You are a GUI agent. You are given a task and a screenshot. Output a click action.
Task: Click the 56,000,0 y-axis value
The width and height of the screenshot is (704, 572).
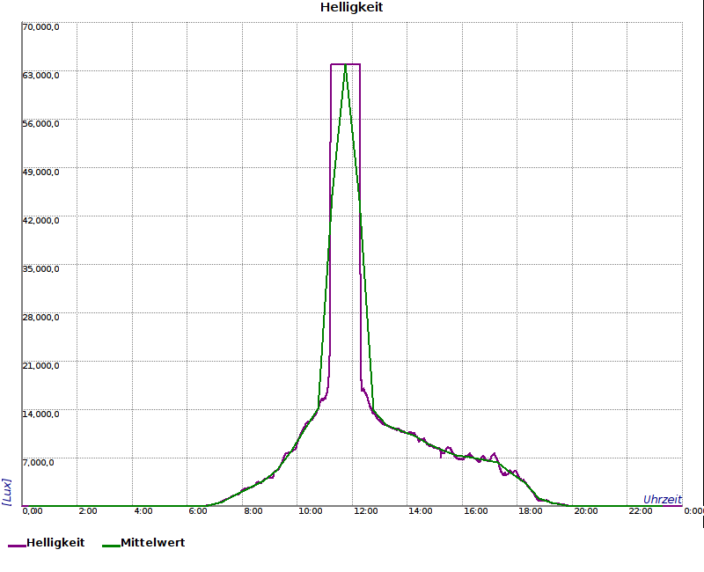click(x=40, y=124)
